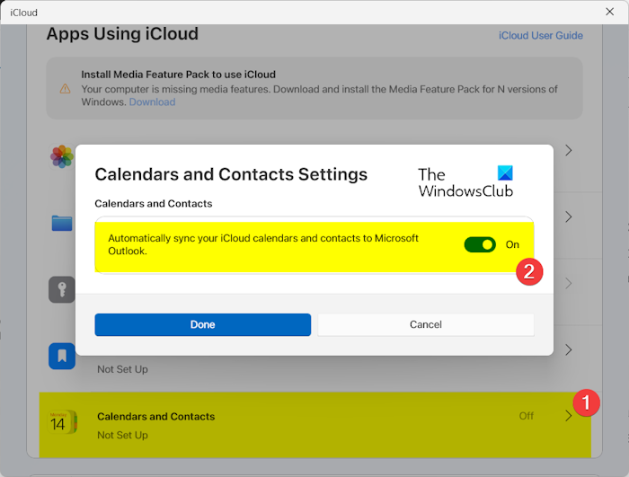Click the orange warning triangle icon

tap(65, 88)
